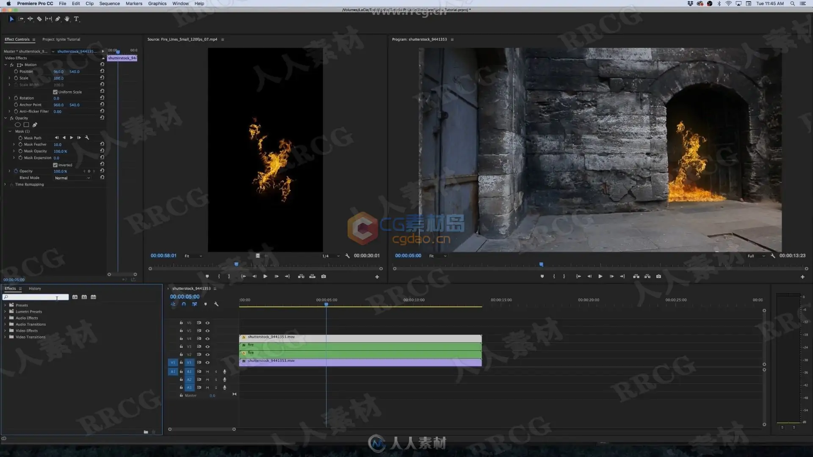Switch to Project: Ignite Tutorial tab

point(61,39)
